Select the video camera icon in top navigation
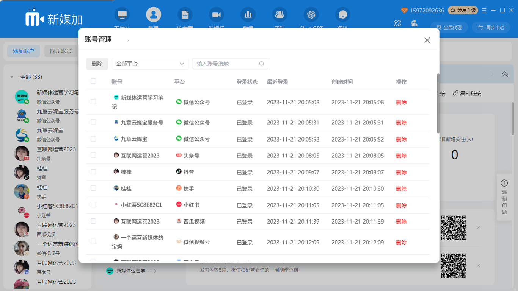The image size is (518, 291). [x=217, y=15]
